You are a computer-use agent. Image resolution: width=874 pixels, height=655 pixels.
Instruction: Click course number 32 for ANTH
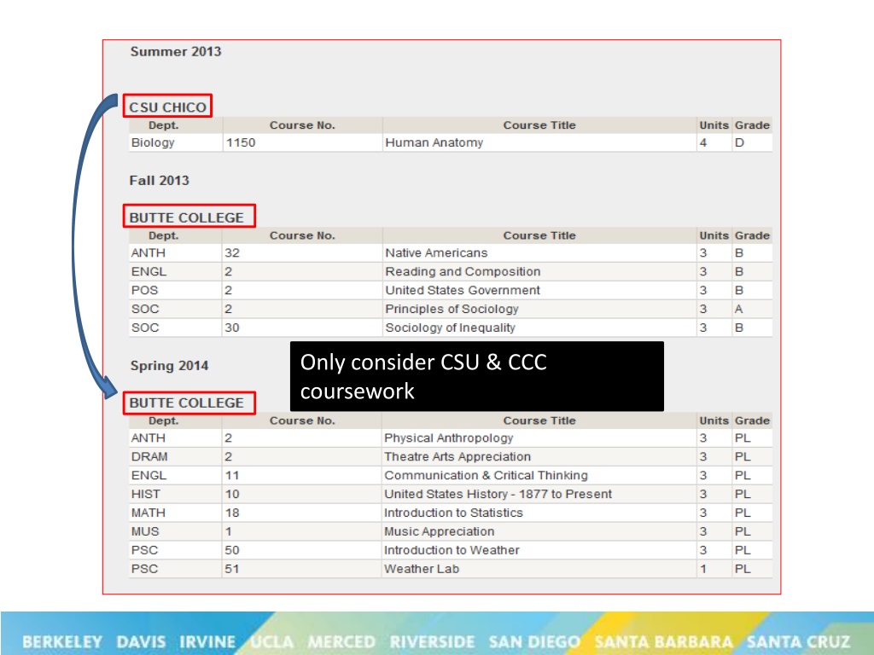[x=232, y=252]
